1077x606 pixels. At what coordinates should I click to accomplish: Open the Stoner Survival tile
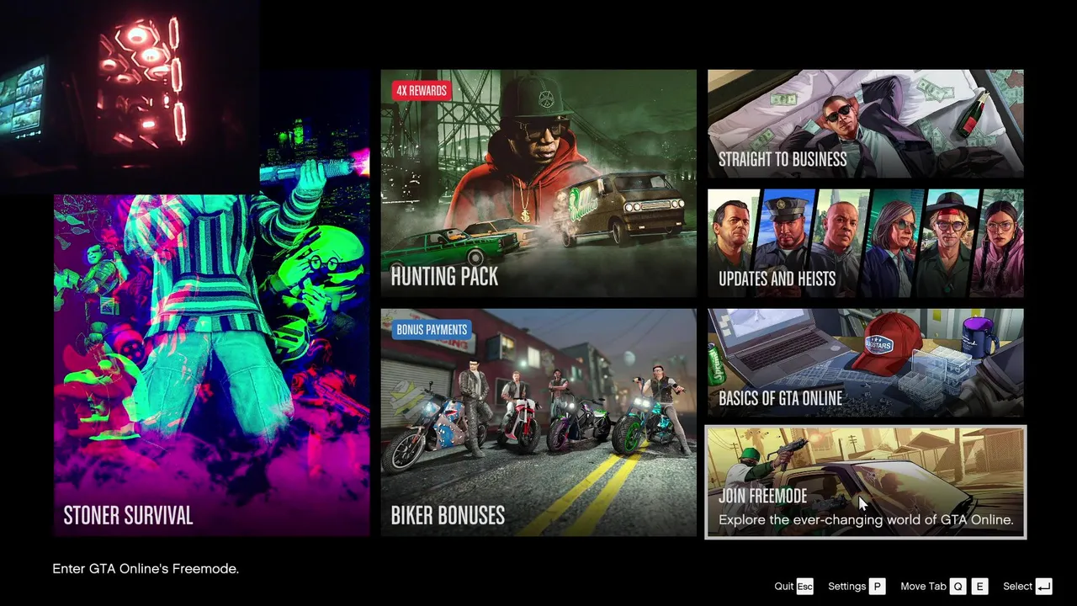[211, 303]
